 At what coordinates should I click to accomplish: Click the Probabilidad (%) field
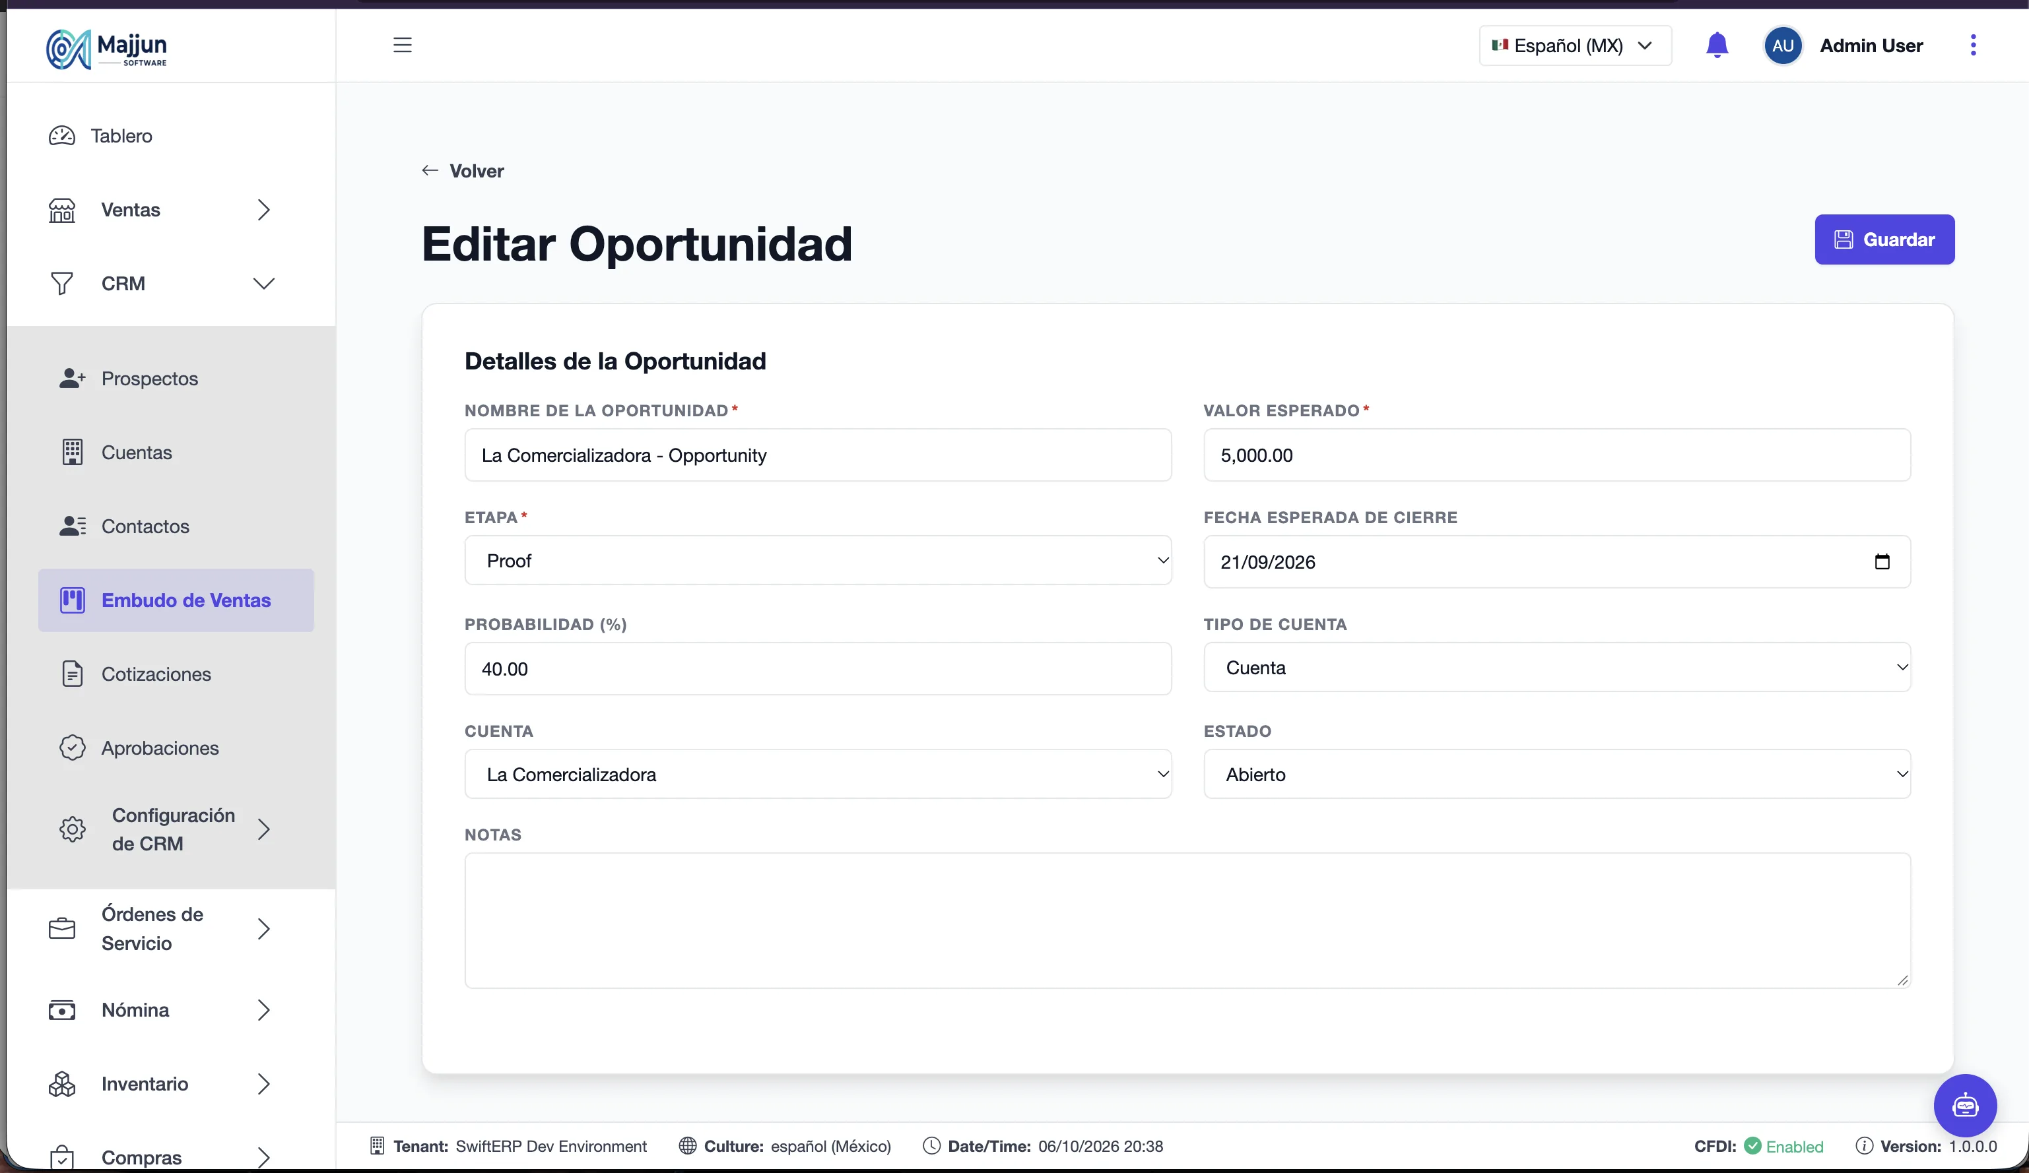[818, 670]
